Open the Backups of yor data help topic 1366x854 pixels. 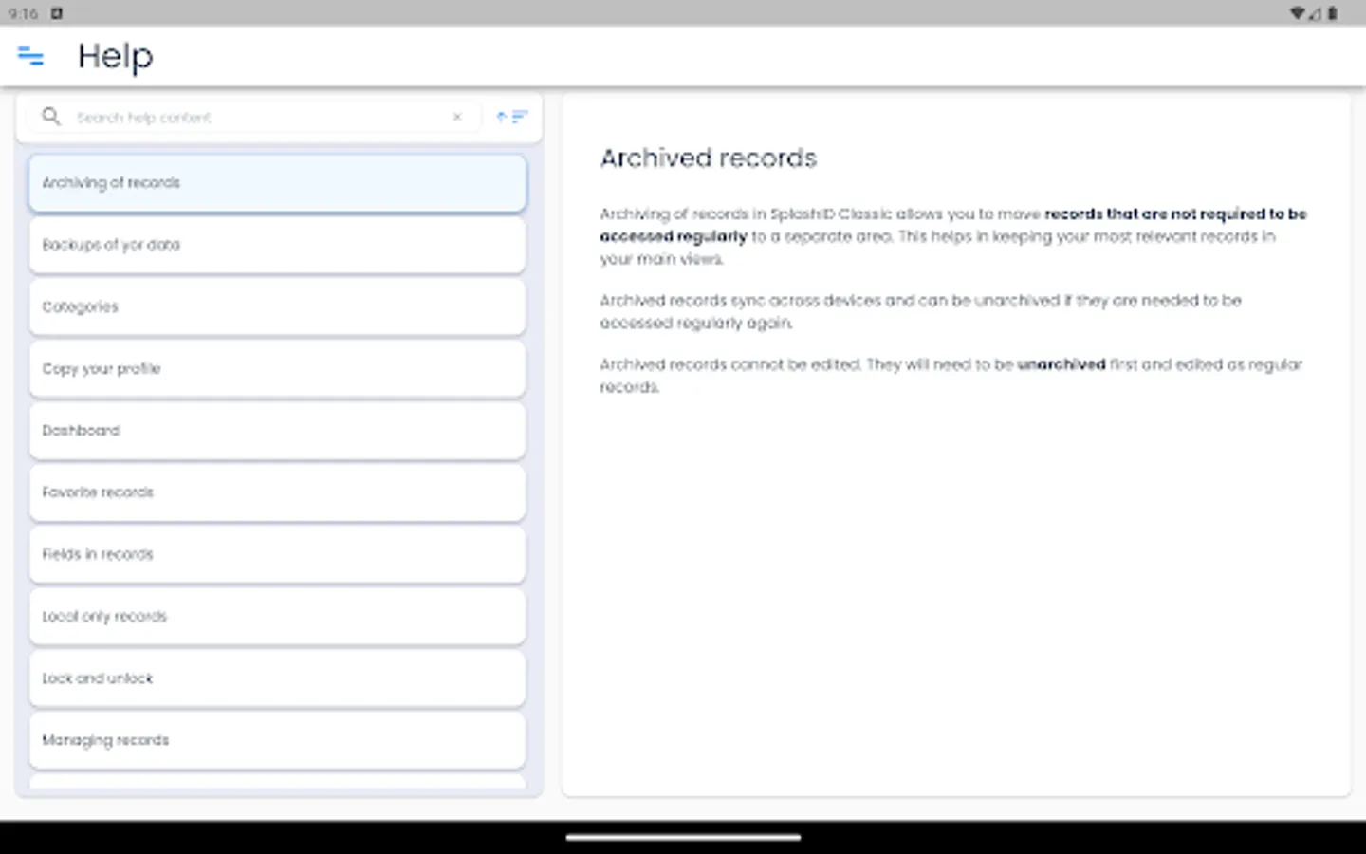click(x=276, y=245)
